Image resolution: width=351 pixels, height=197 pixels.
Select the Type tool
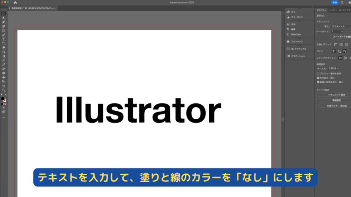coord(4,39)
